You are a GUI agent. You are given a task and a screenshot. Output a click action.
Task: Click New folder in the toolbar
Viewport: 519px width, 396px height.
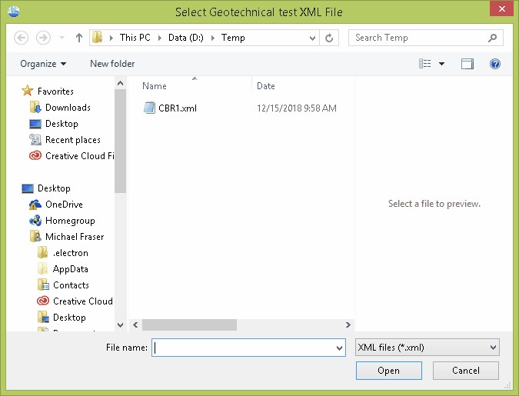(x=112, y=64)
